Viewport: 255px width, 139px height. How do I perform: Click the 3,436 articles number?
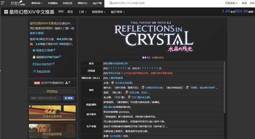[39, 44]
